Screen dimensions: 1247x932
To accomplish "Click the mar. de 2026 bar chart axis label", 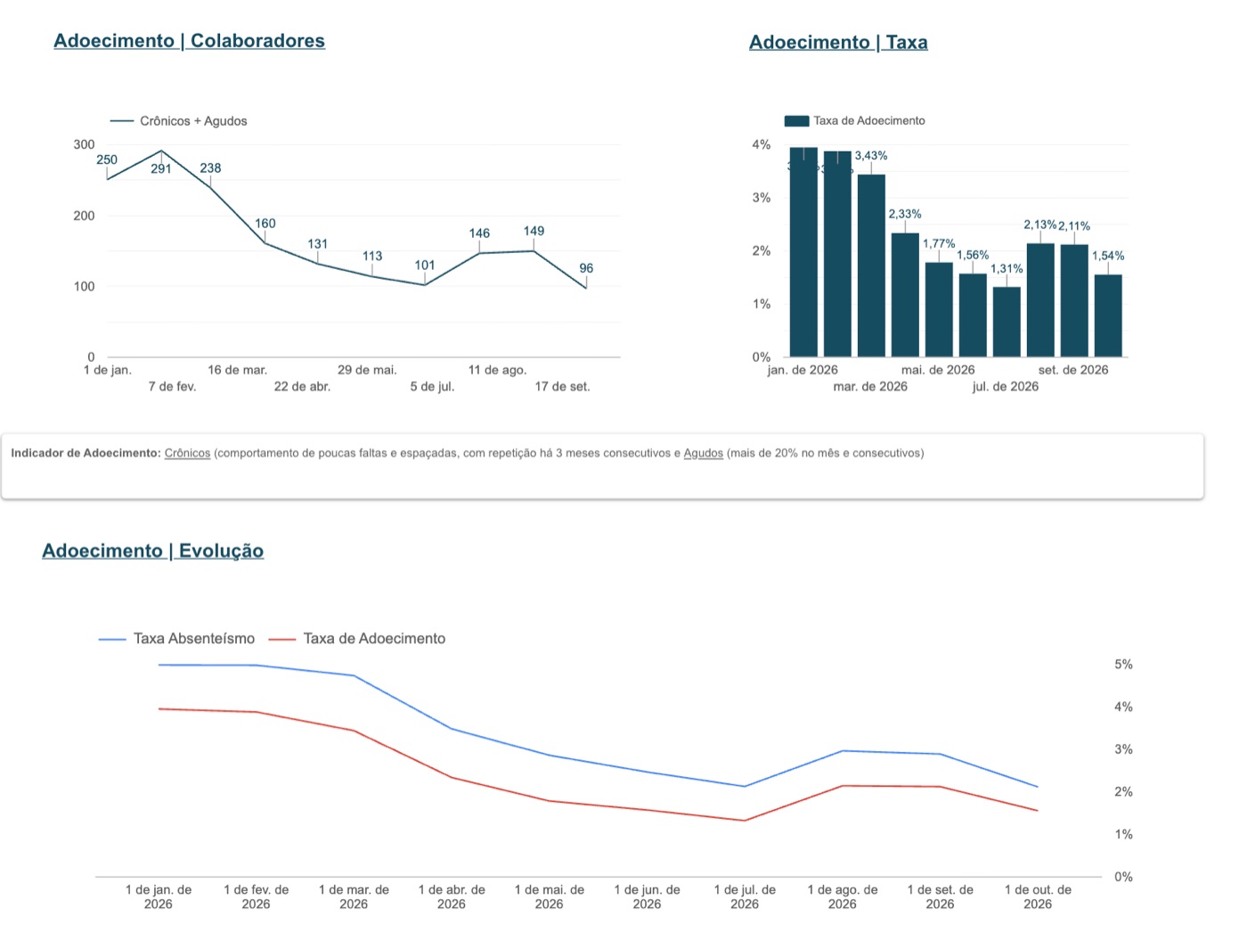I will [x=870, y=387].
